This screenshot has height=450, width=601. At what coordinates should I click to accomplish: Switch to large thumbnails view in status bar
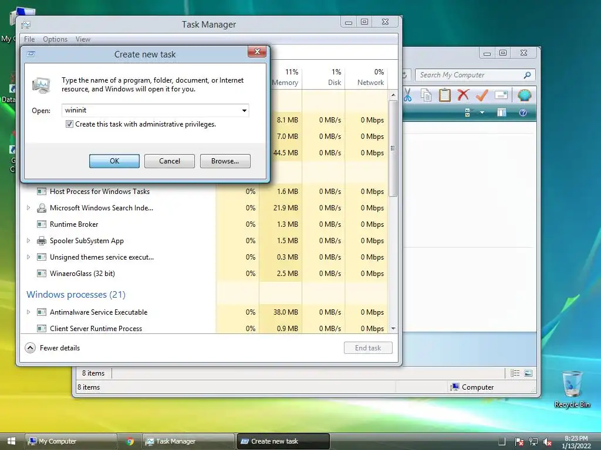[x=528, y=373]
